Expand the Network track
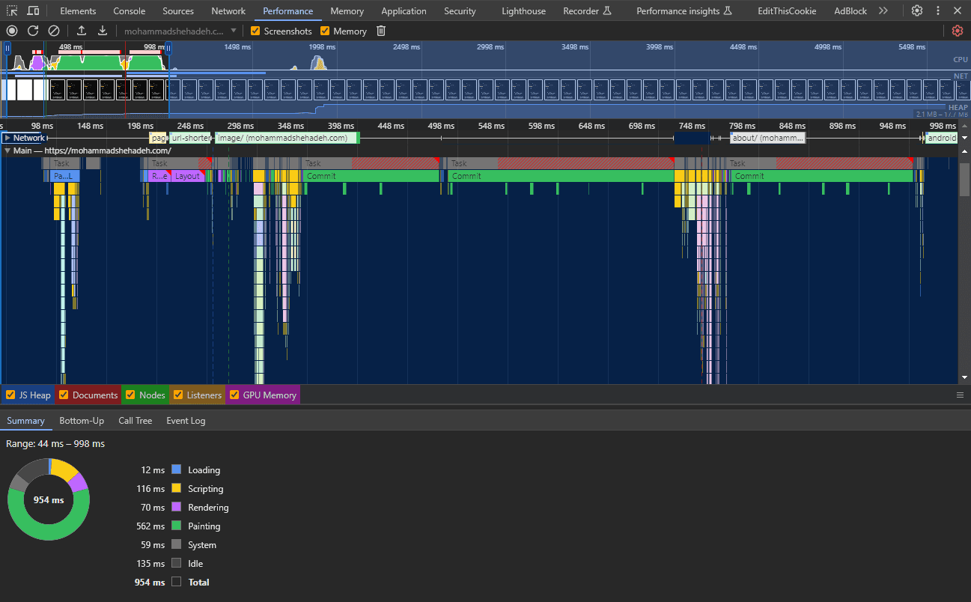The image size is (971, 602). pyautogui.click(x=7, y=138)
